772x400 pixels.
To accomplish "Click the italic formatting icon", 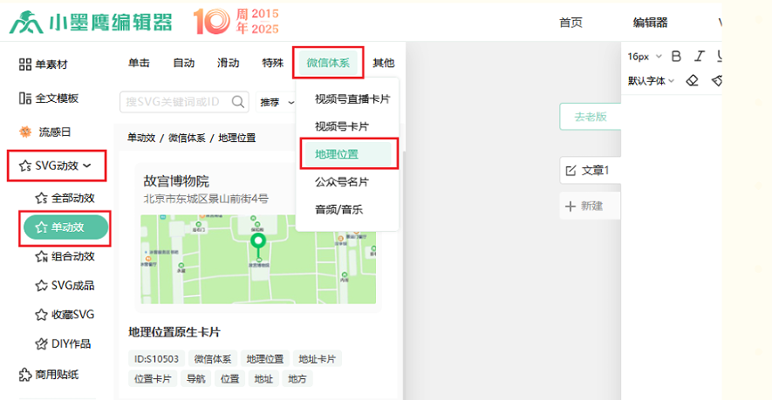I will pyautogui.click(x=699, y=57).
